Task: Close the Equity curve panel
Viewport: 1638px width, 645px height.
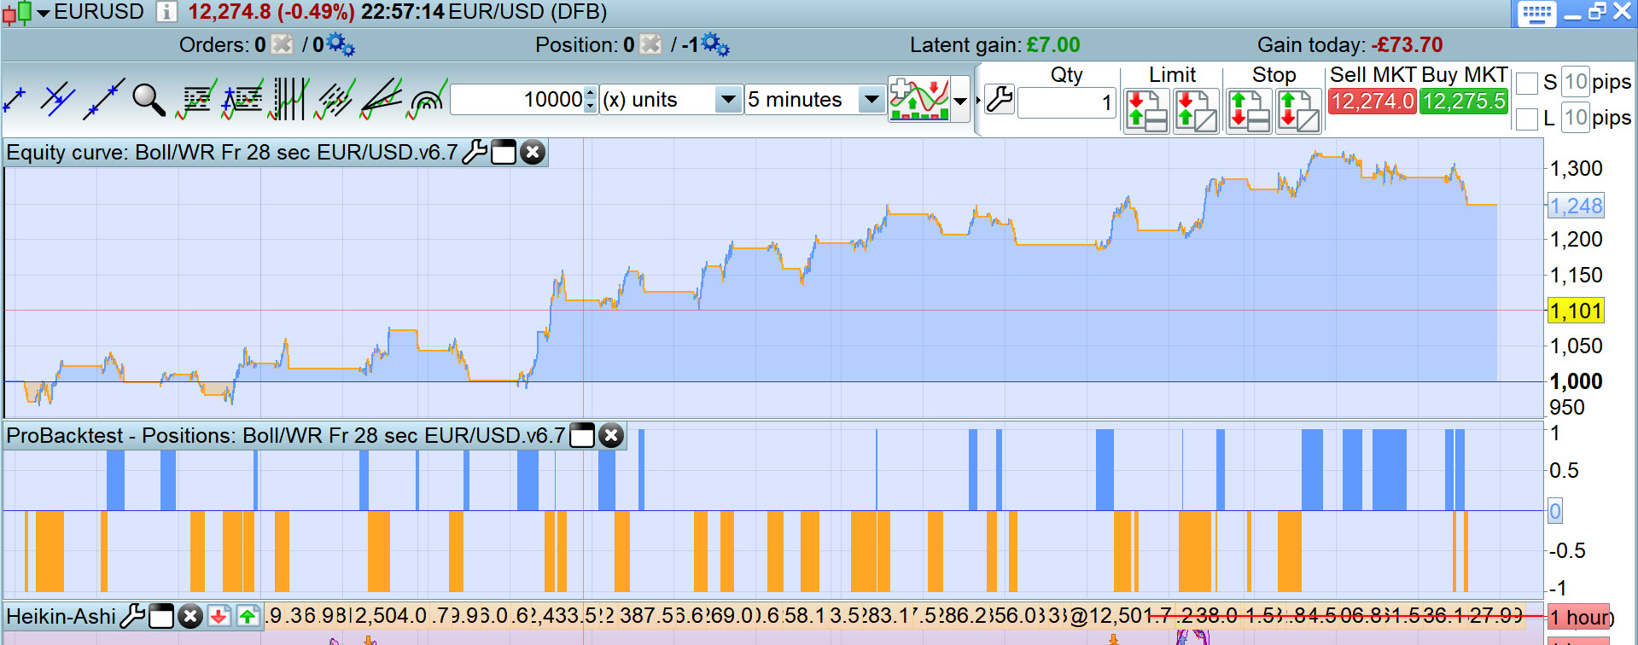Action: click(533, 153)
